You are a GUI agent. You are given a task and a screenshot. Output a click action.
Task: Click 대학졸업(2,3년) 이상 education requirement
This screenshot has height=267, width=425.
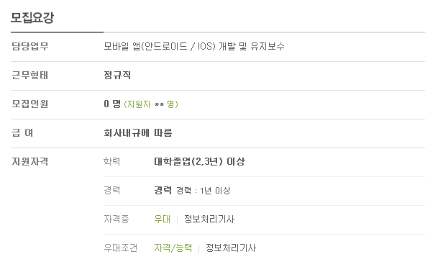(x=199, y=162)
